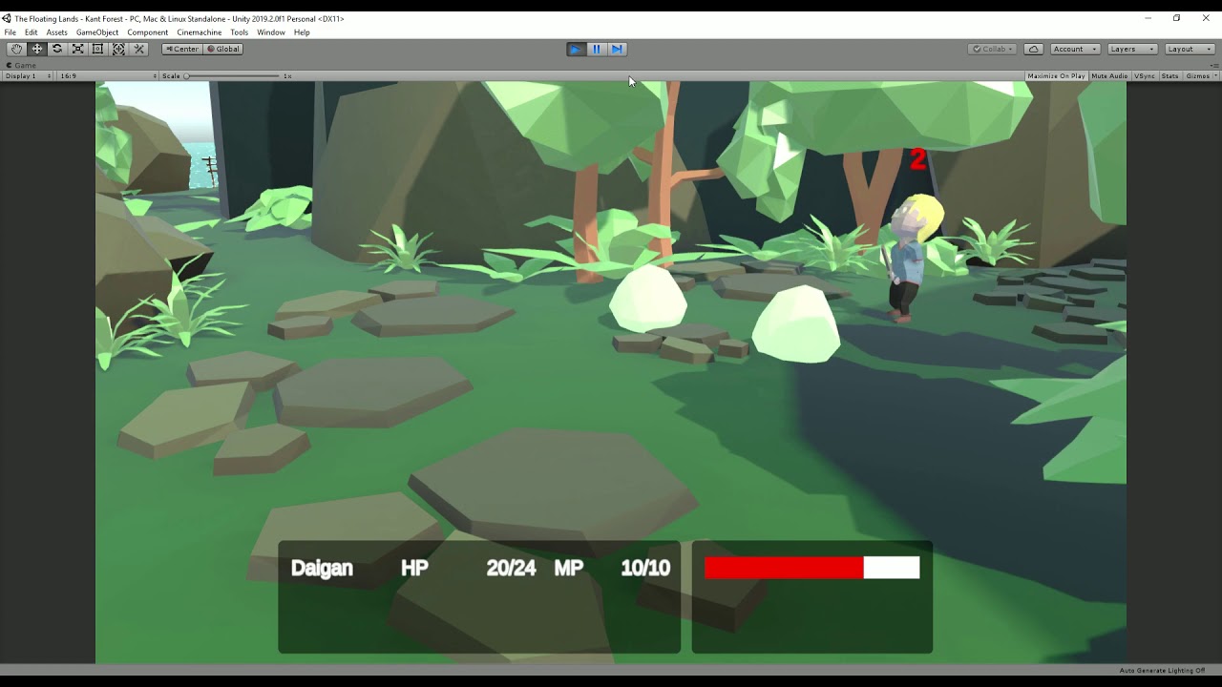Select the Hand tool

[16, 49]
